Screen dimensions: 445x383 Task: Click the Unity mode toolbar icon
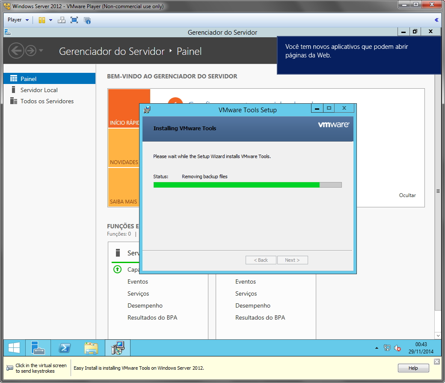point(87,20)
